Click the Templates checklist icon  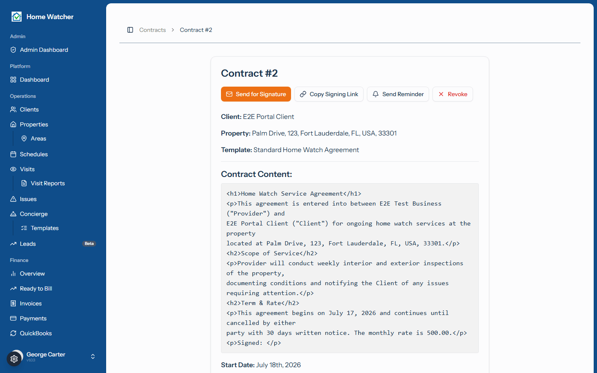click(x=24, y=228)
